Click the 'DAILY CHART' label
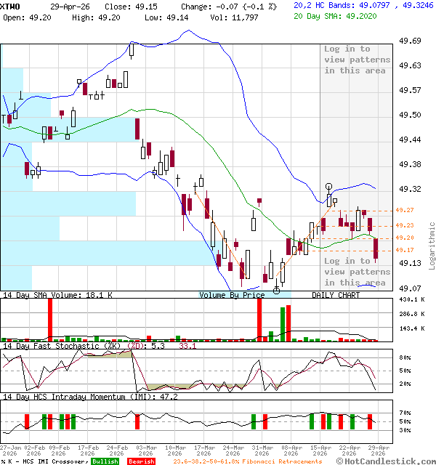 tap(336, 296)
